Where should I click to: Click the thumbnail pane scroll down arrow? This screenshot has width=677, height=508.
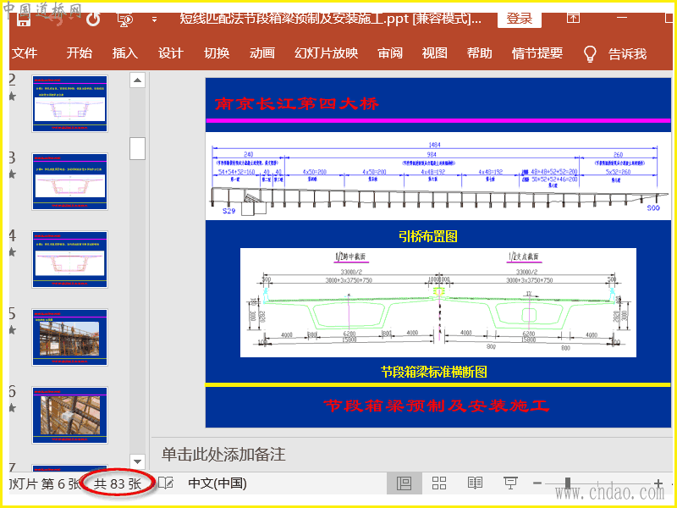[137, 461]
